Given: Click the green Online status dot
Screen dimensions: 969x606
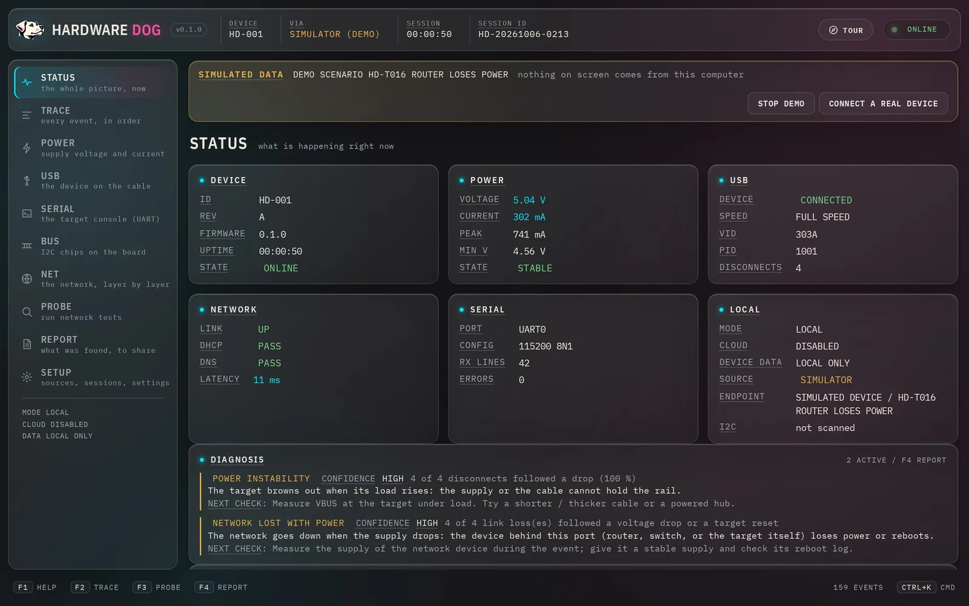Looking at the screenshot, I should pos(894,30).
